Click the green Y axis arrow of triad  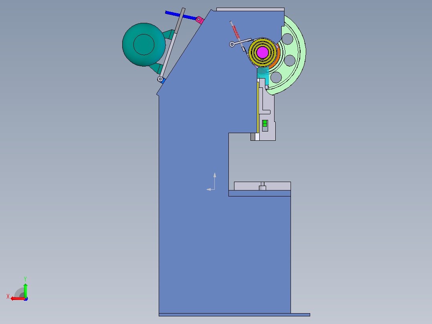(25, 290)
